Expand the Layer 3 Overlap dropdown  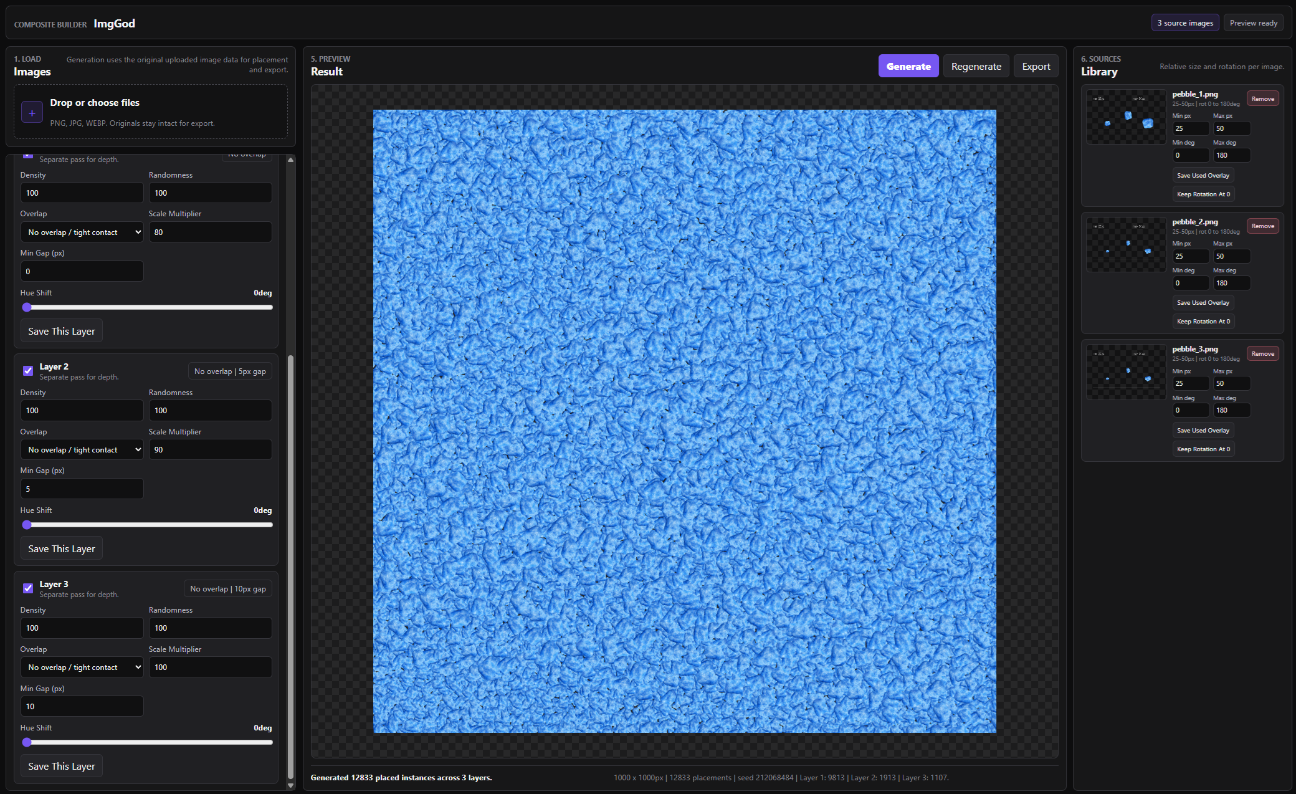(x=82, y=667)
